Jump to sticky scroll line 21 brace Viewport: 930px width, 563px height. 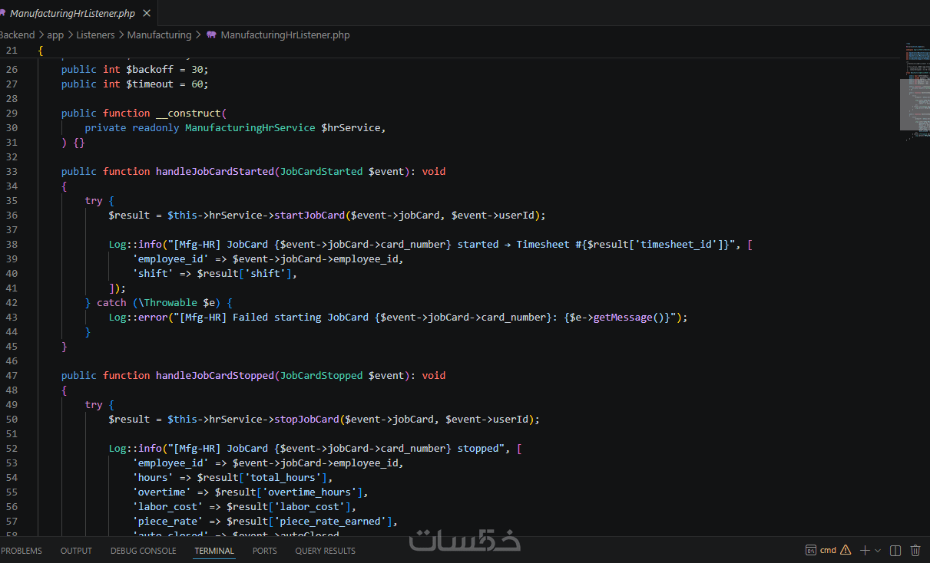pos(41,51)
